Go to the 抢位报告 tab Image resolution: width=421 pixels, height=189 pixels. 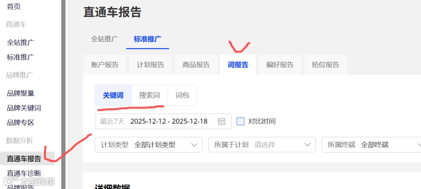[325, 65]
